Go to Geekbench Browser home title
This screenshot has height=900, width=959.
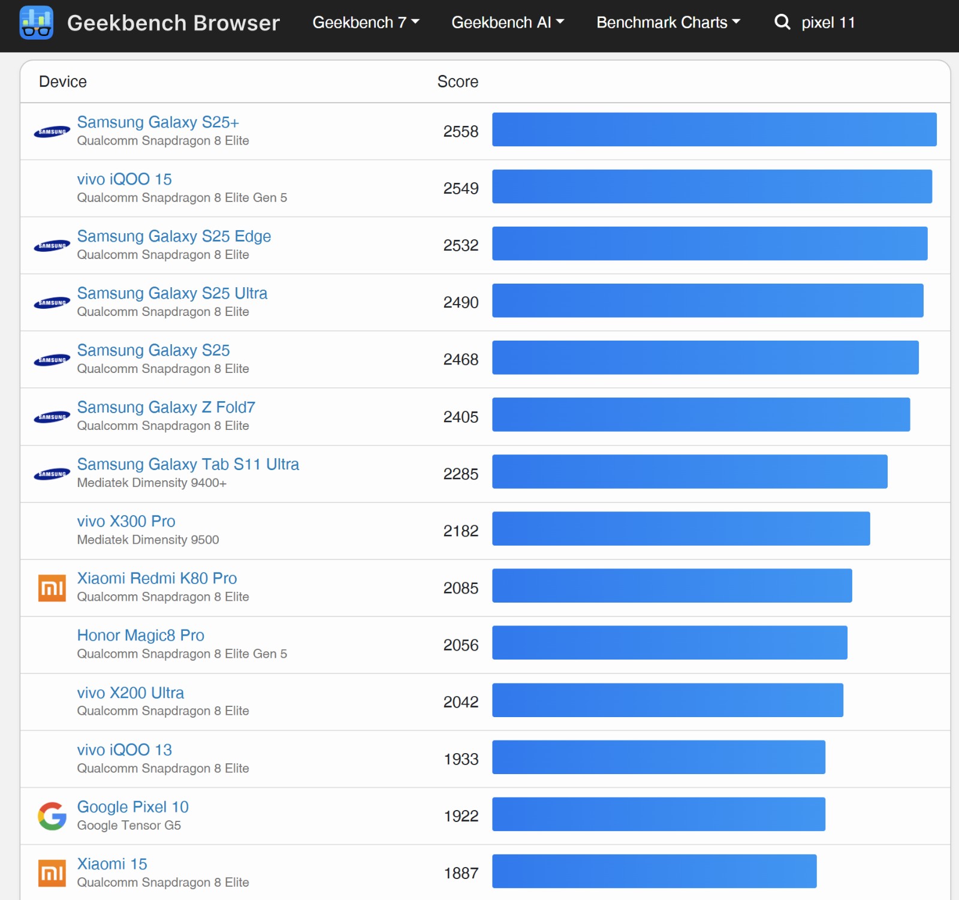coord(173,23)
